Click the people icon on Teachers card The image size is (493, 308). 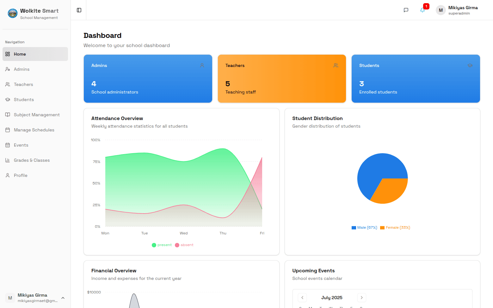pyautogui.click(x=336, y=65)
